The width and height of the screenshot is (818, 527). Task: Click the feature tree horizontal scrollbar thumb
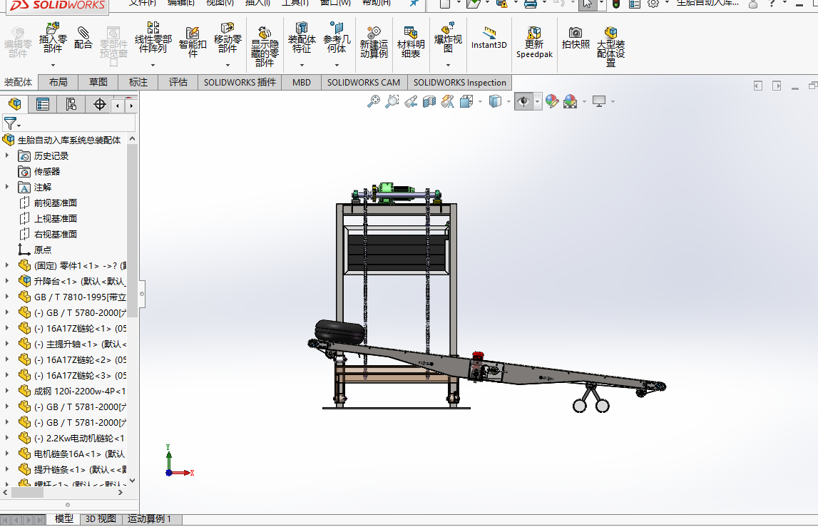coord(27,492)
